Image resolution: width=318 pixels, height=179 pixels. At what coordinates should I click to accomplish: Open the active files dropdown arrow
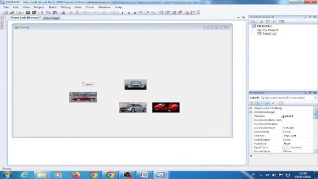tap(238, 18)
